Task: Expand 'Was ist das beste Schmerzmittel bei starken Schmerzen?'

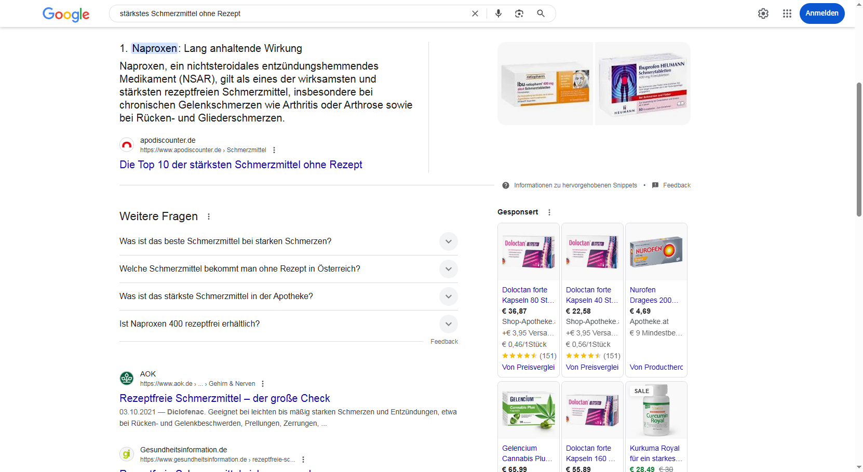Action: coord(289,241)
